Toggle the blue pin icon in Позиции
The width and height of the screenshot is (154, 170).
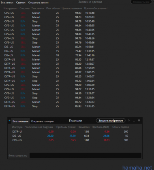pyautogui.click(x=9, y=120)
